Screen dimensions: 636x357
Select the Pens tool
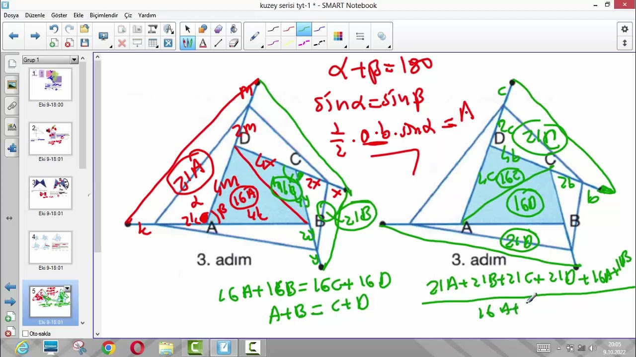click(x=187, y=43)
